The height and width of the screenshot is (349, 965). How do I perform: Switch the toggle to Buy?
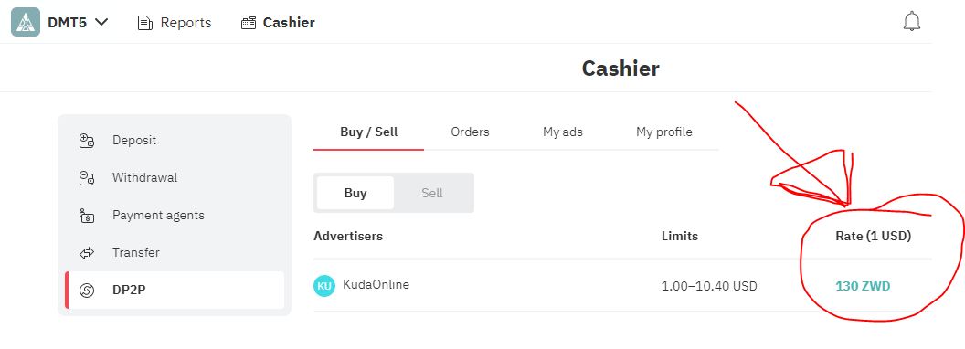pyautogui.click(x=355, y=193)
